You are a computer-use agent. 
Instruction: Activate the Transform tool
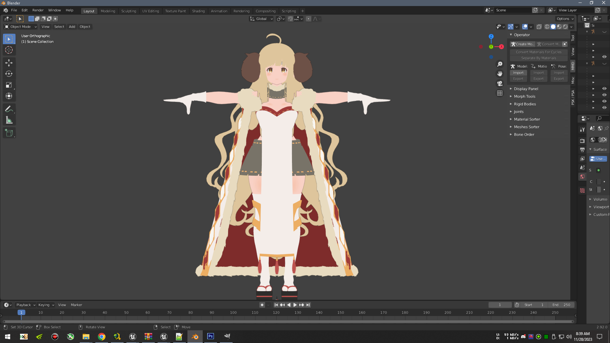pos(9,96)
